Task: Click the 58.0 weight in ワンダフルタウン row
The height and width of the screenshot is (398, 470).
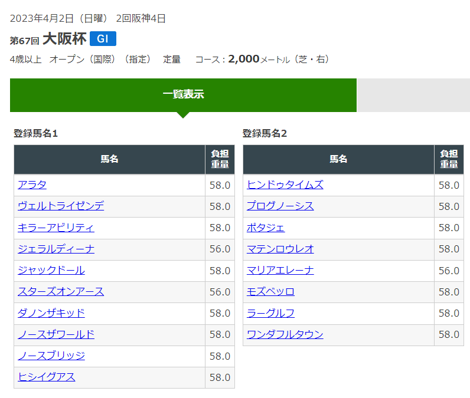Action: (x=449, y=334)
